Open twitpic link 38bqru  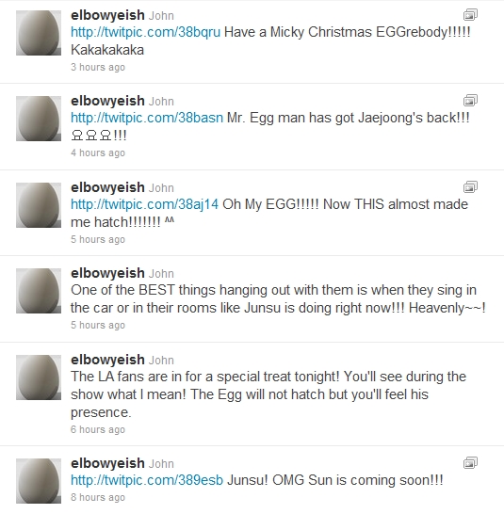pyautogui.click(x=146, y=32)
